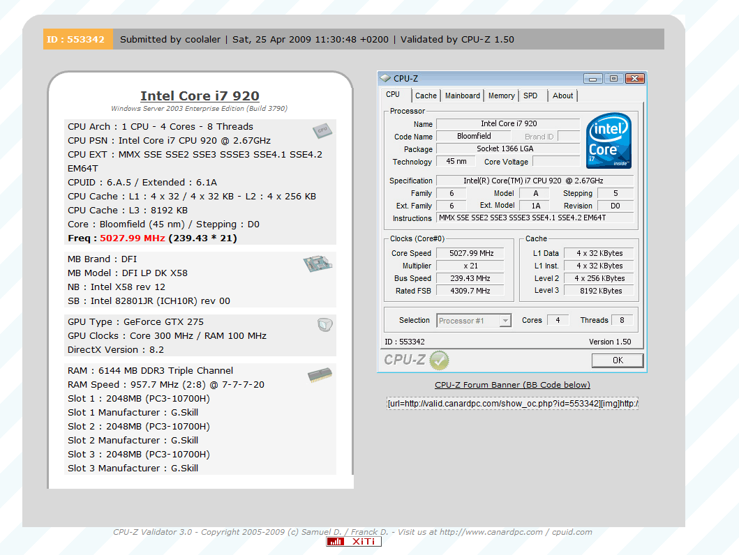Click the XiTi statistics badge at the page bottom
This screenshot has width=739, height=555.
(x=354, y=542)
